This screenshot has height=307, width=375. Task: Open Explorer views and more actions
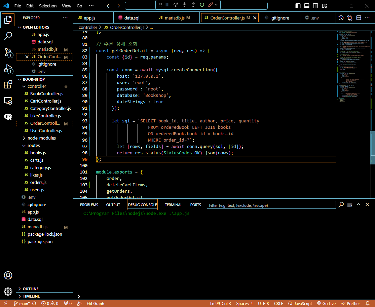coord(65,18)
